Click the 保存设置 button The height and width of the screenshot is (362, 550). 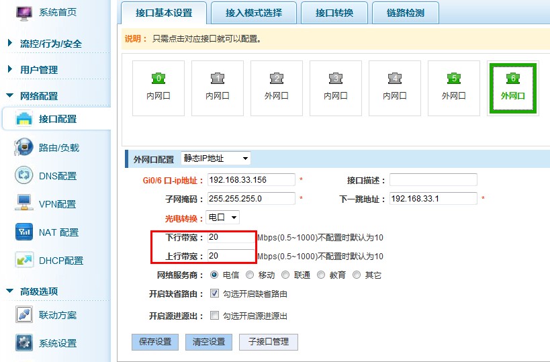tap(155, 342)
